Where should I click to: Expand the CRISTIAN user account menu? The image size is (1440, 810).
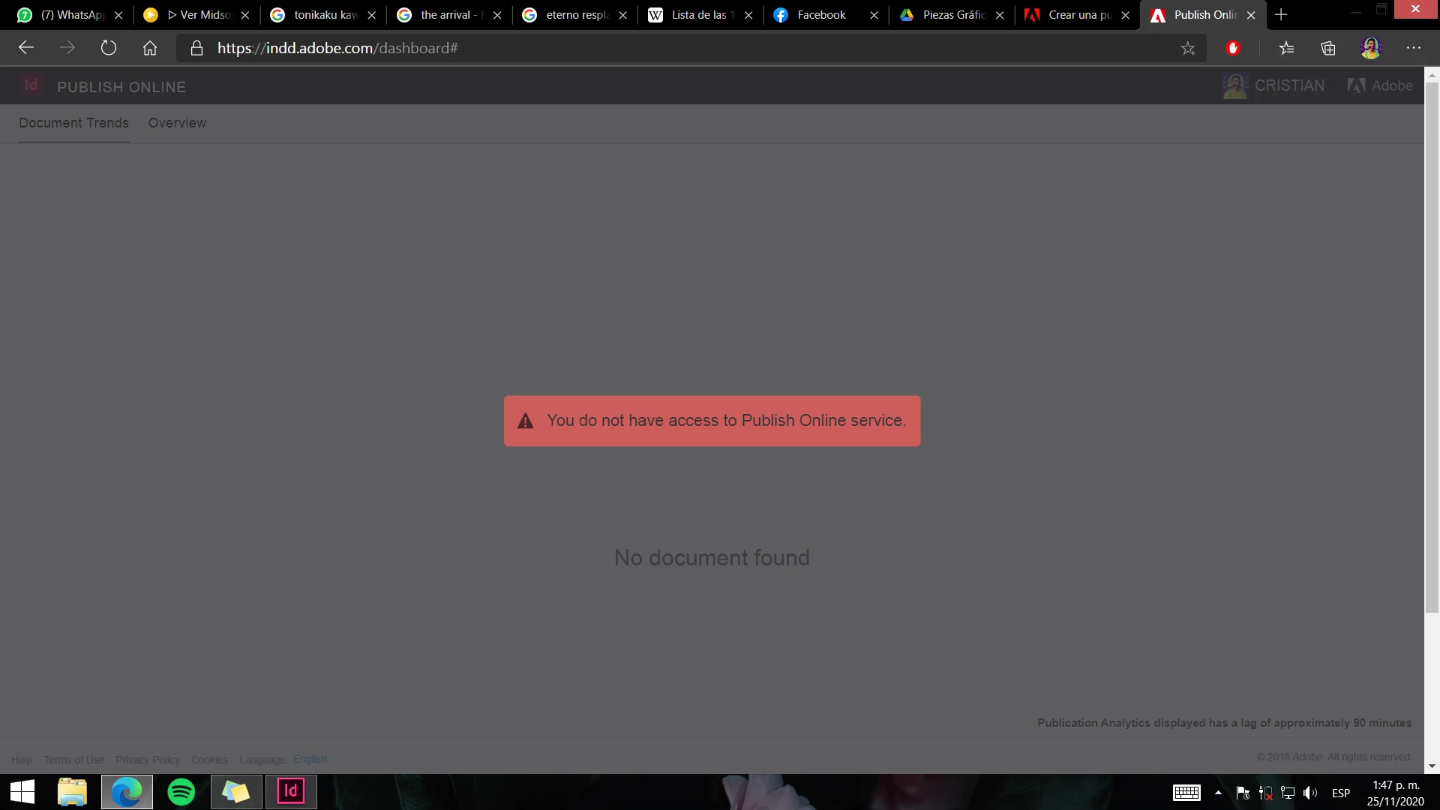click(x=1275, y=85)
